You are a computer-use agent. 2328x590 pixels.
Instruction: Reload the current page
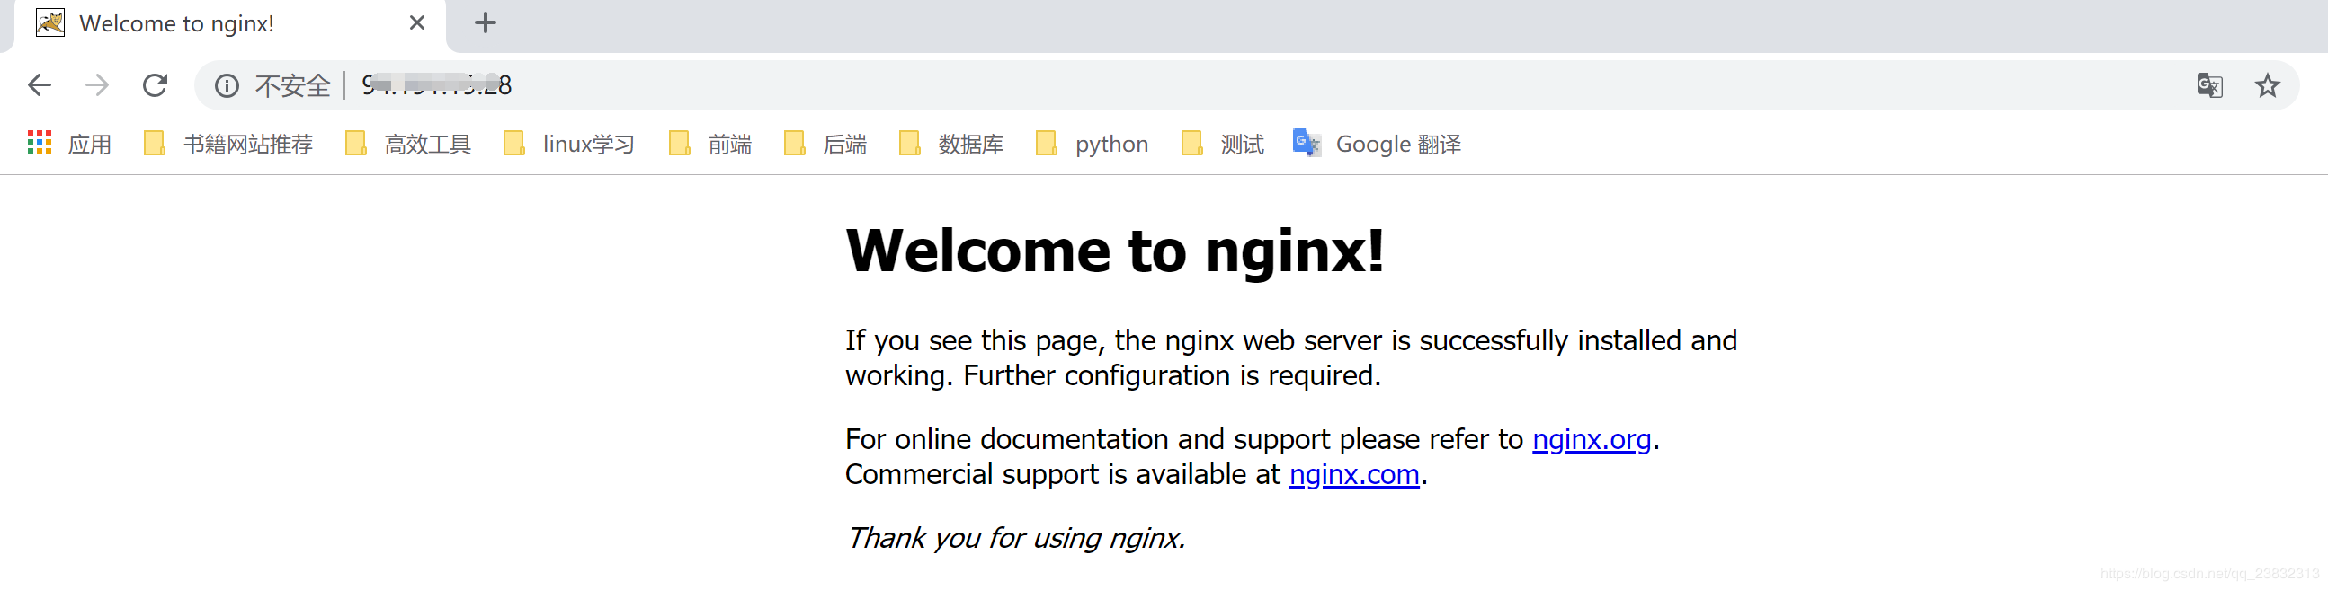coord(156,85)
